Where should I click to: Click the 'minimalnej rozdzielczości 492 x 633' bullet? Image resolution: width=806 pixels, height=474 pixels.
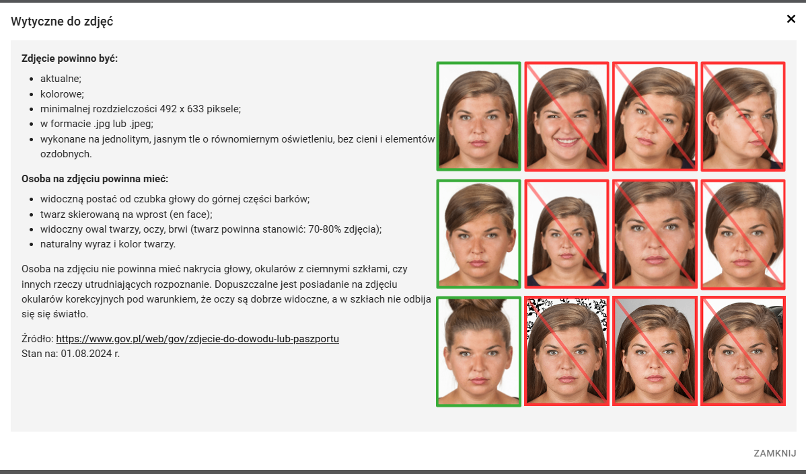coord(140,108)
